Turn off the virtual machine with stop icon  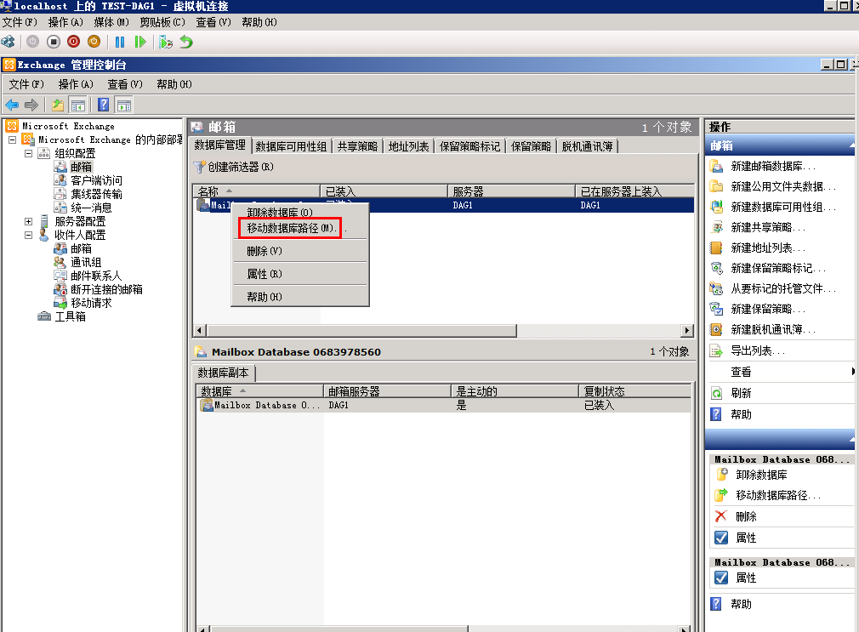pos(53,42)
